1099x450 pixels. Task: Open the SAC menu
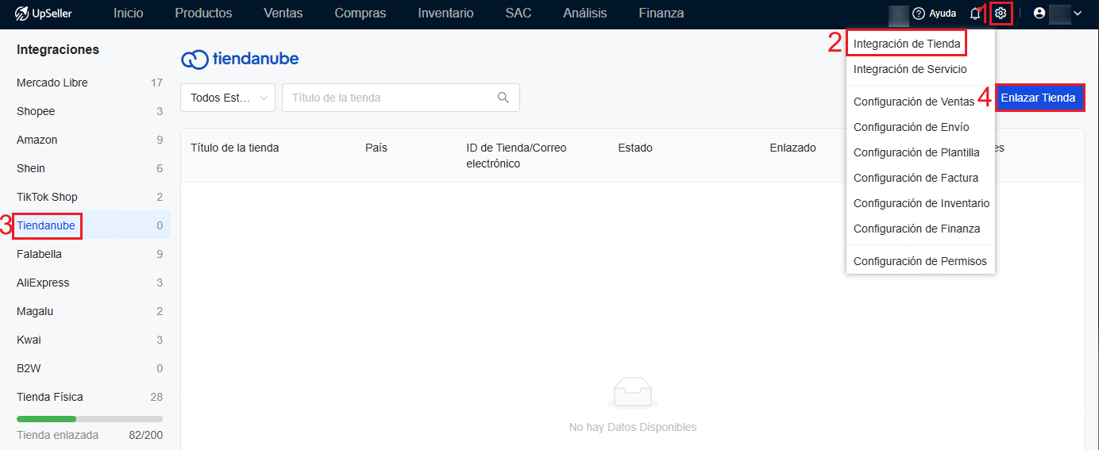coord(519,13)
